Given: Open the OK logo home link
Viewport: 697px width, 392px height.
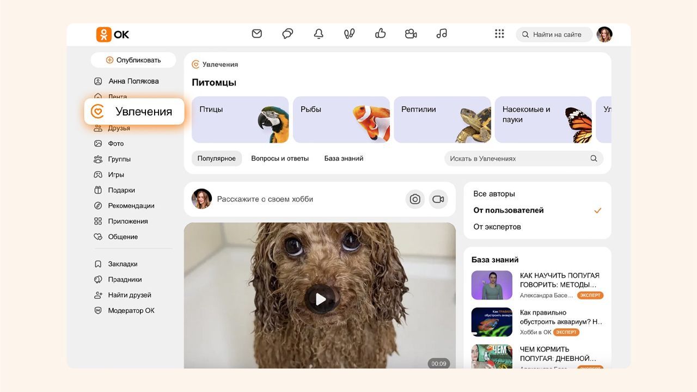Looking at the screenshot, I should click(113, 34).
